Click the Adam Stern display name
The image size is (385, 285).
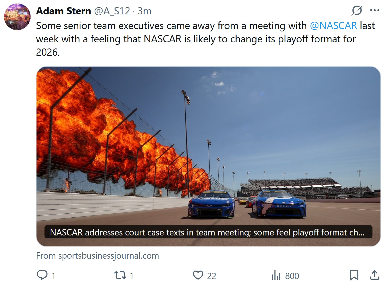pyautogui.click(x=64, y=11)
